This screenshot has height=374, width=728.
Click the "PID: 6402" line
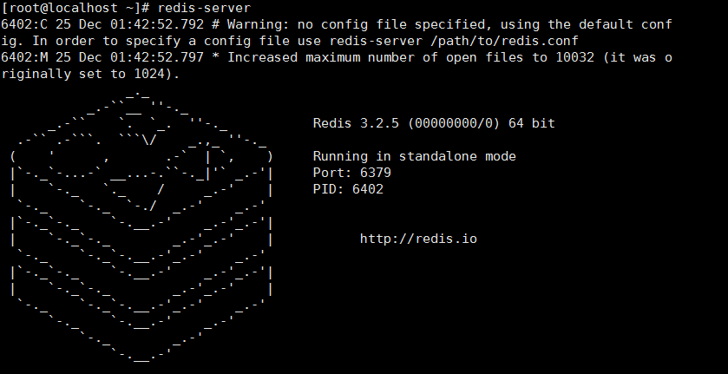point(348,189)
